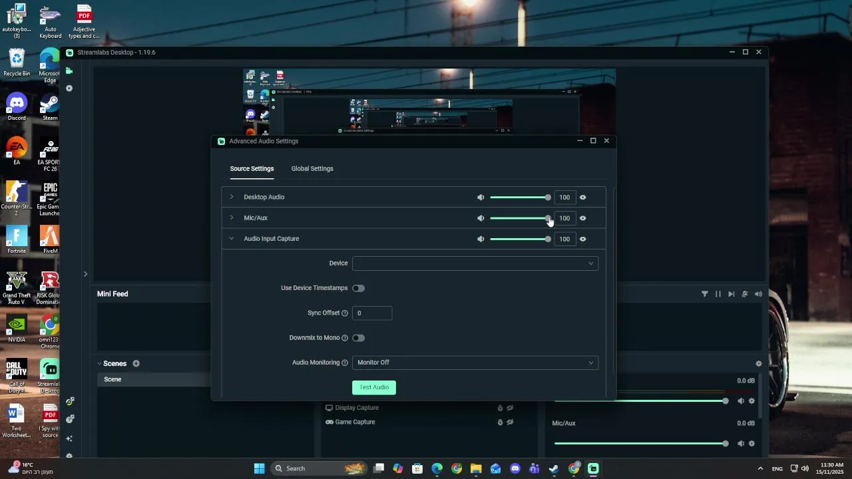Viewport: 852px width, 479px height.
Task: Switch to Global Settings tab
Action: [x=312, y=168]
